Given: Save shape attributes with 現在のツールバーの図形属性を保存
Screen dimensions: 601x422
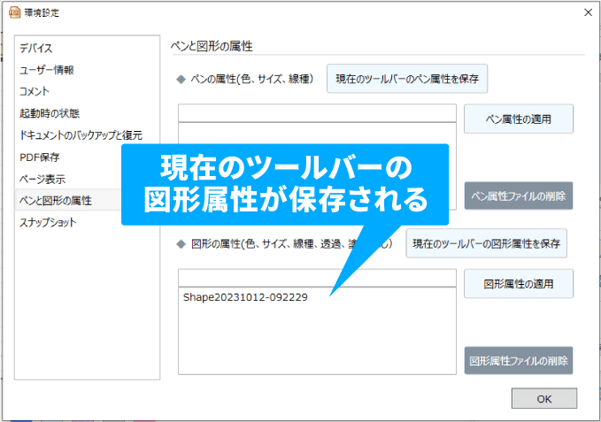Looking at the screenshot, I should tap(486, 242).
